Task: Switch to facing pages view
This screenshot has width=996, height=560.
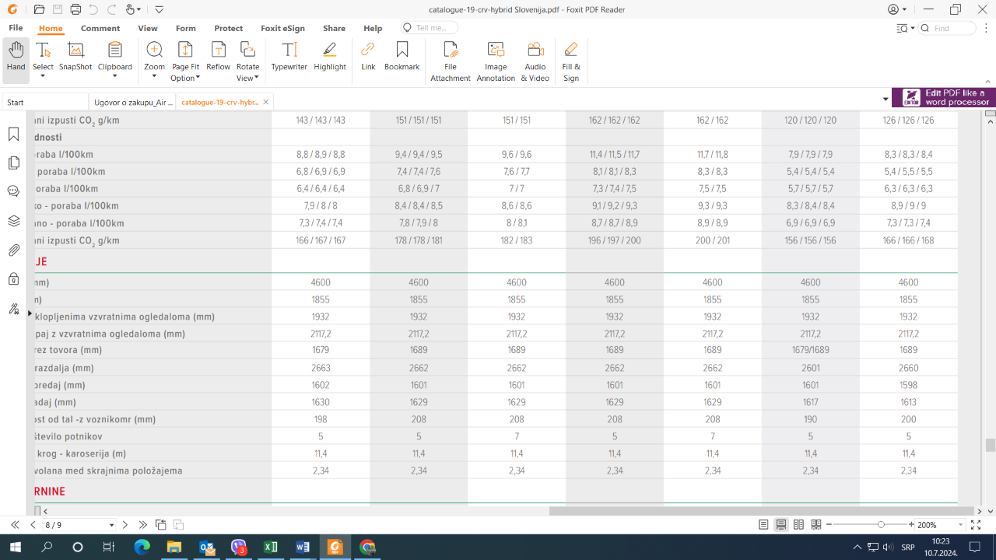Action: pos(798,525)
